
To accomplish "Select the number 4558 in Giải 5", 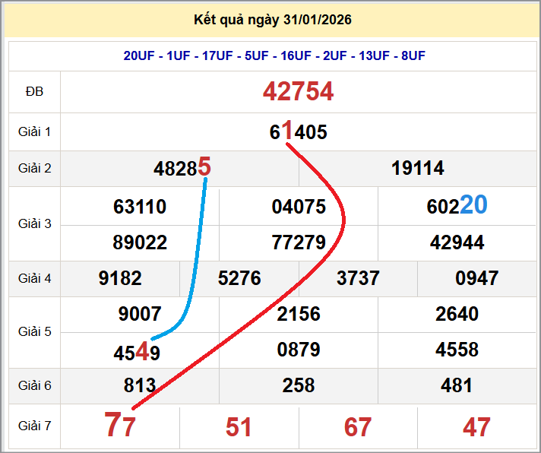I will [x=457, y=350].
